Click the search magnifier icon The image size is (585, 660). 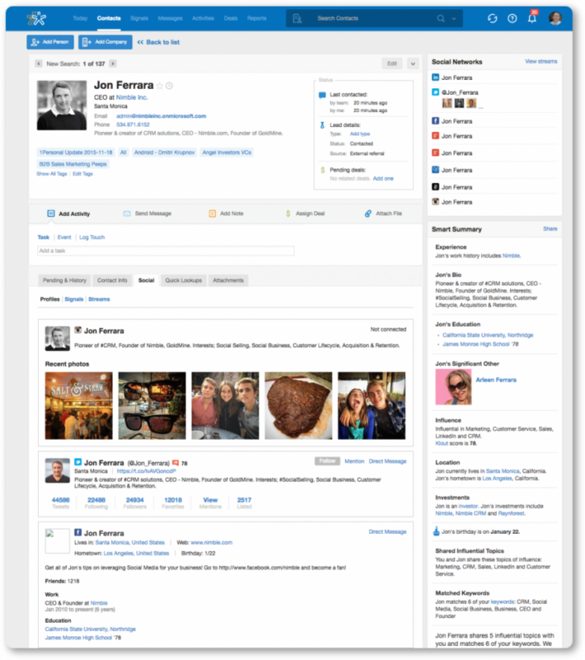[441, 18]
